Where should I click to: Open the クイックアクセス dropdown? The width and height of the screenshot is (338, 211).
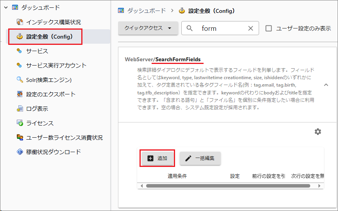[x=148, y=28]
